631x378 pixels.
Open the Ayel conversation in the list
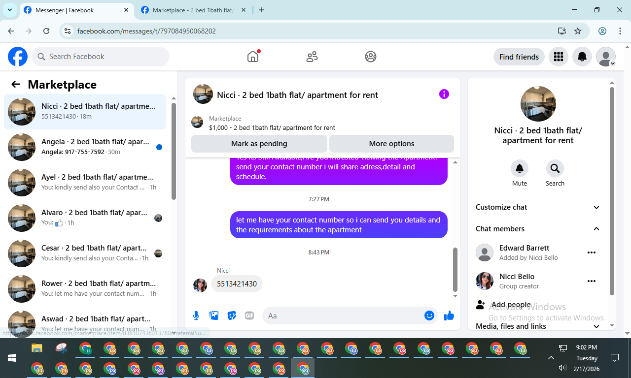click(x=85, y=183)
